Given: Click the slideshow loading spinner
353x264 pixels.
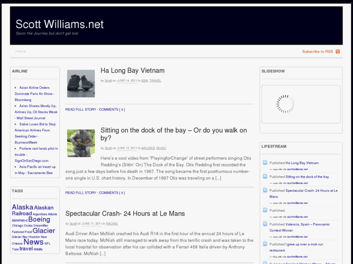Looking at the screenshot, I should (286, 104).
